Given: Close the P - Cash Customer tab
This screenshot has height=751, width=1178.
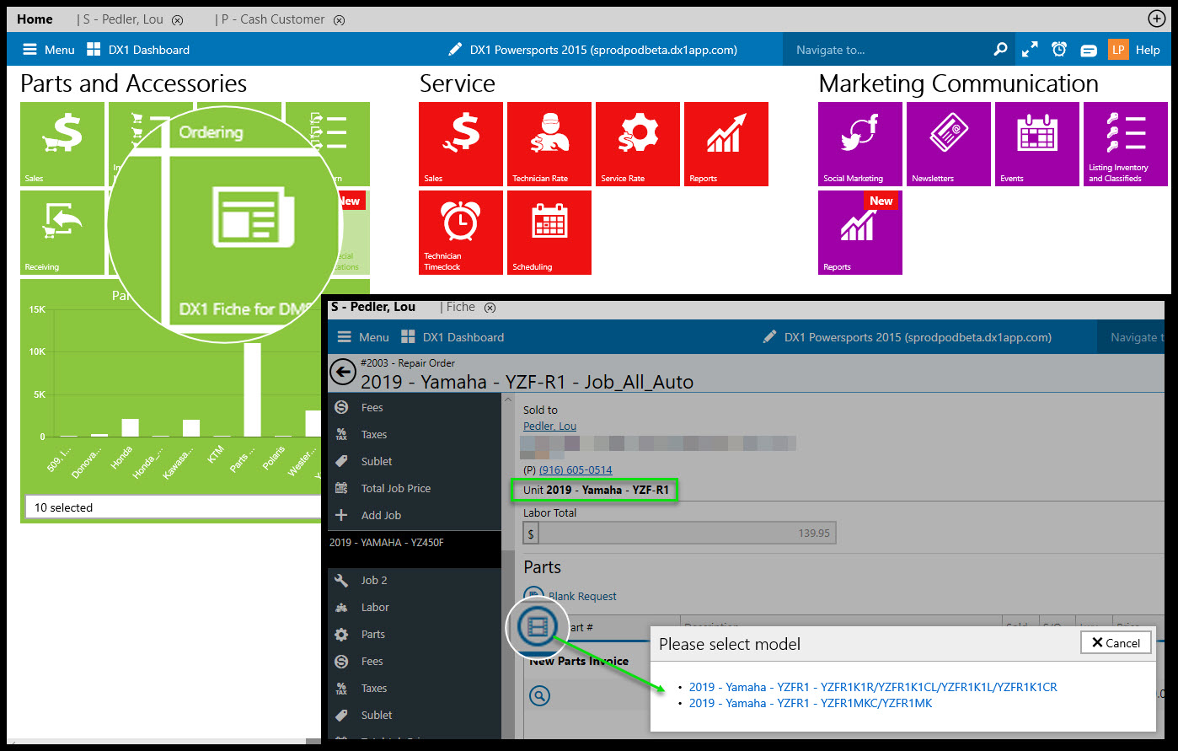Looking at the screenshot, I should pos(339,19).
